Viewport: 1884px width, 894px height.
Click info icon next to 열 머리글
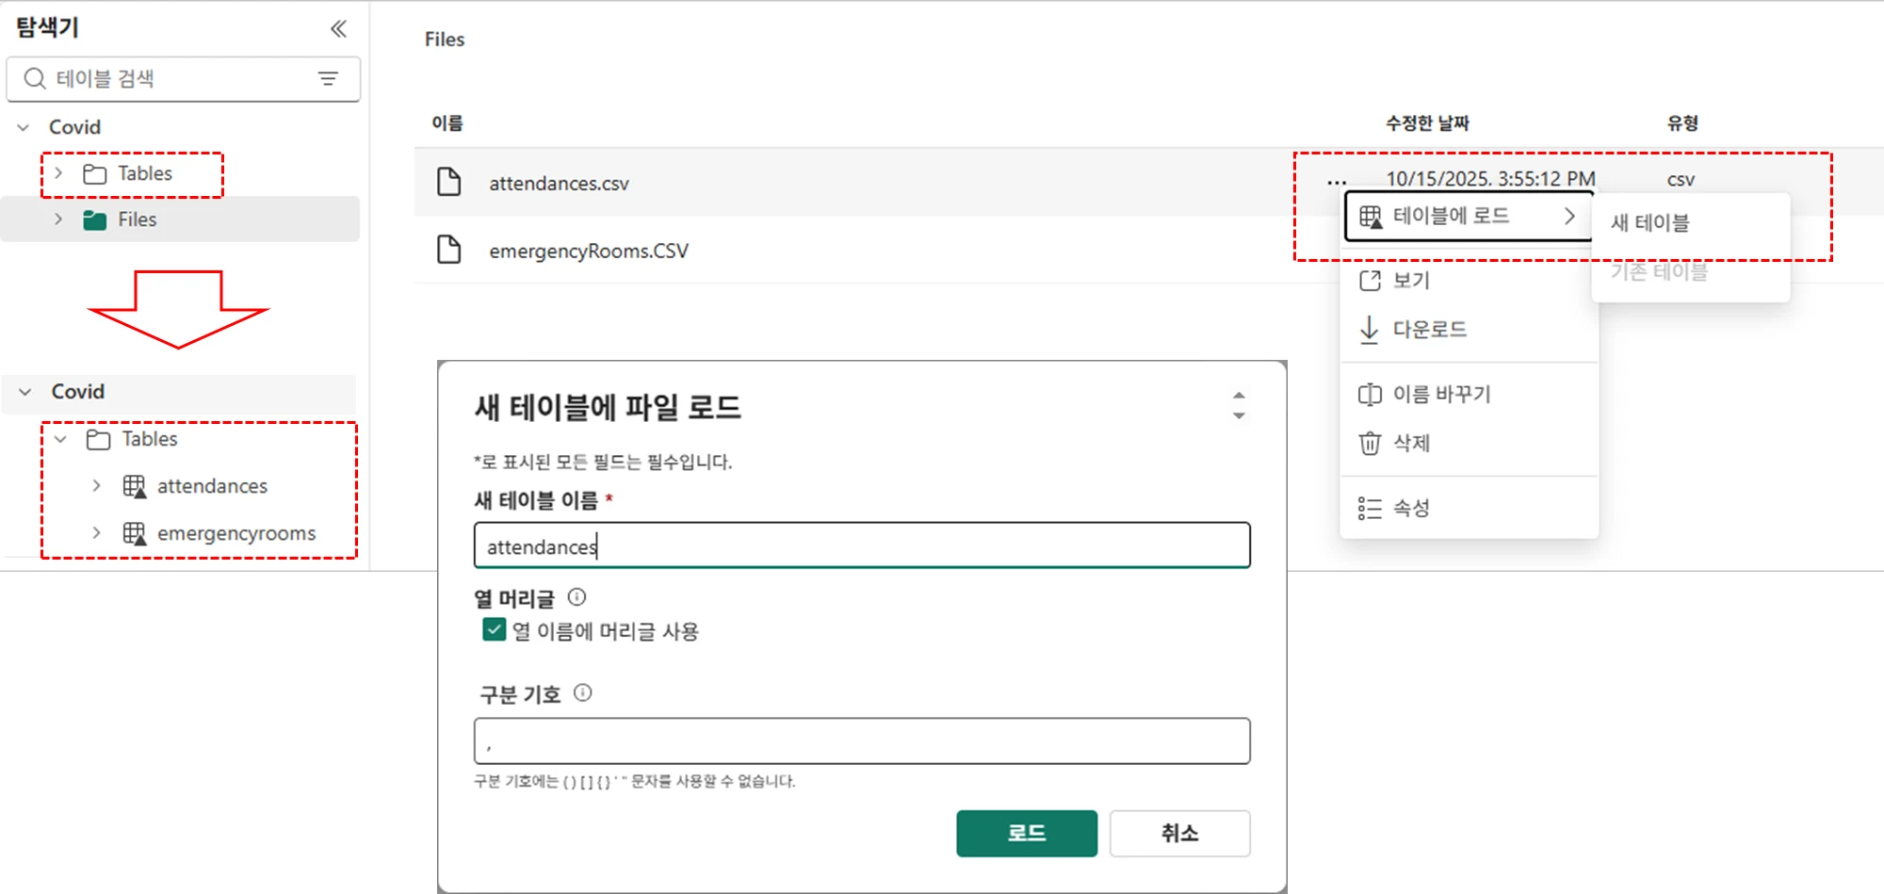click(577, 597)
